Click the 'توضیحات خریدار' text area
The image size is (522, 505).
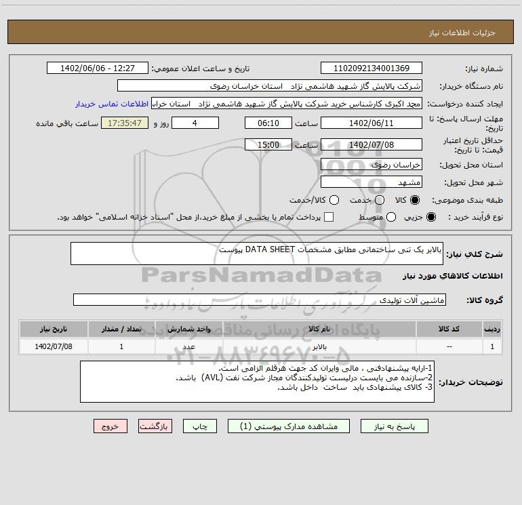click(258, 382)
